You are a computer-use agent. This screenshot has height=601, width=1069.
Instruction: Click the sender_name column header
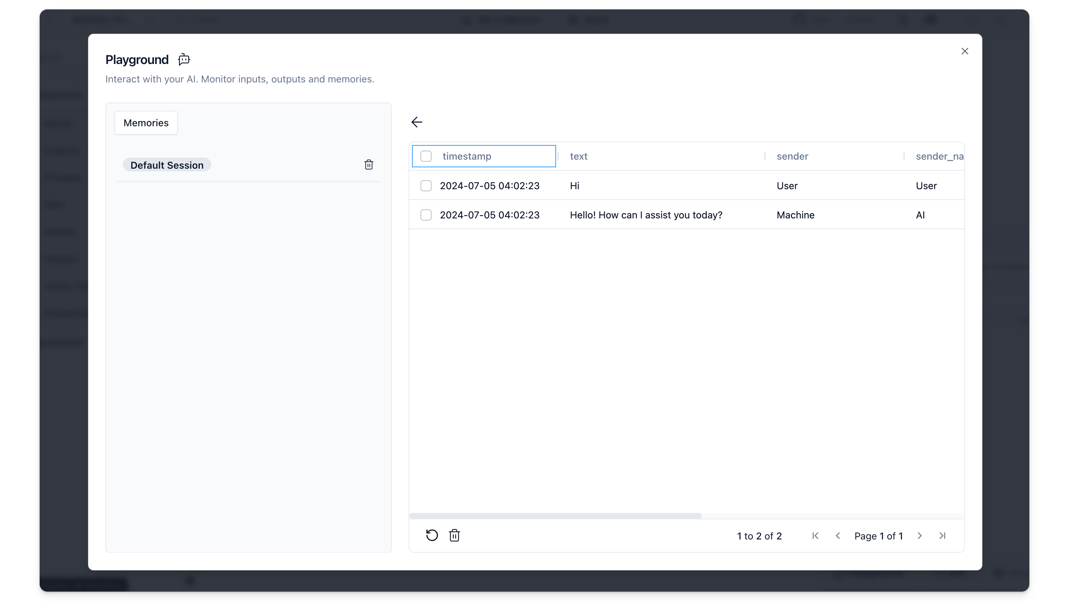tap(939, 157)
